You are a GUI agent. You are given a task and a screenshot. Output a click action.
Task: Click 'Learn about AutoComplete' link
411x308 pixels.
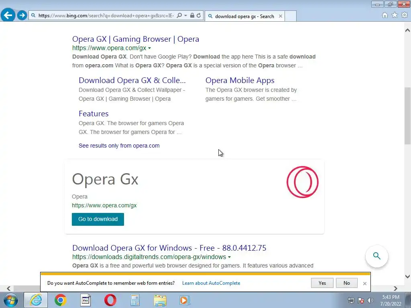point(211,283)
